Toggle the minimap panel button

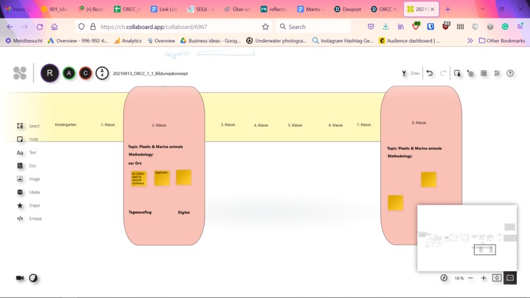(x=510, y=278)
